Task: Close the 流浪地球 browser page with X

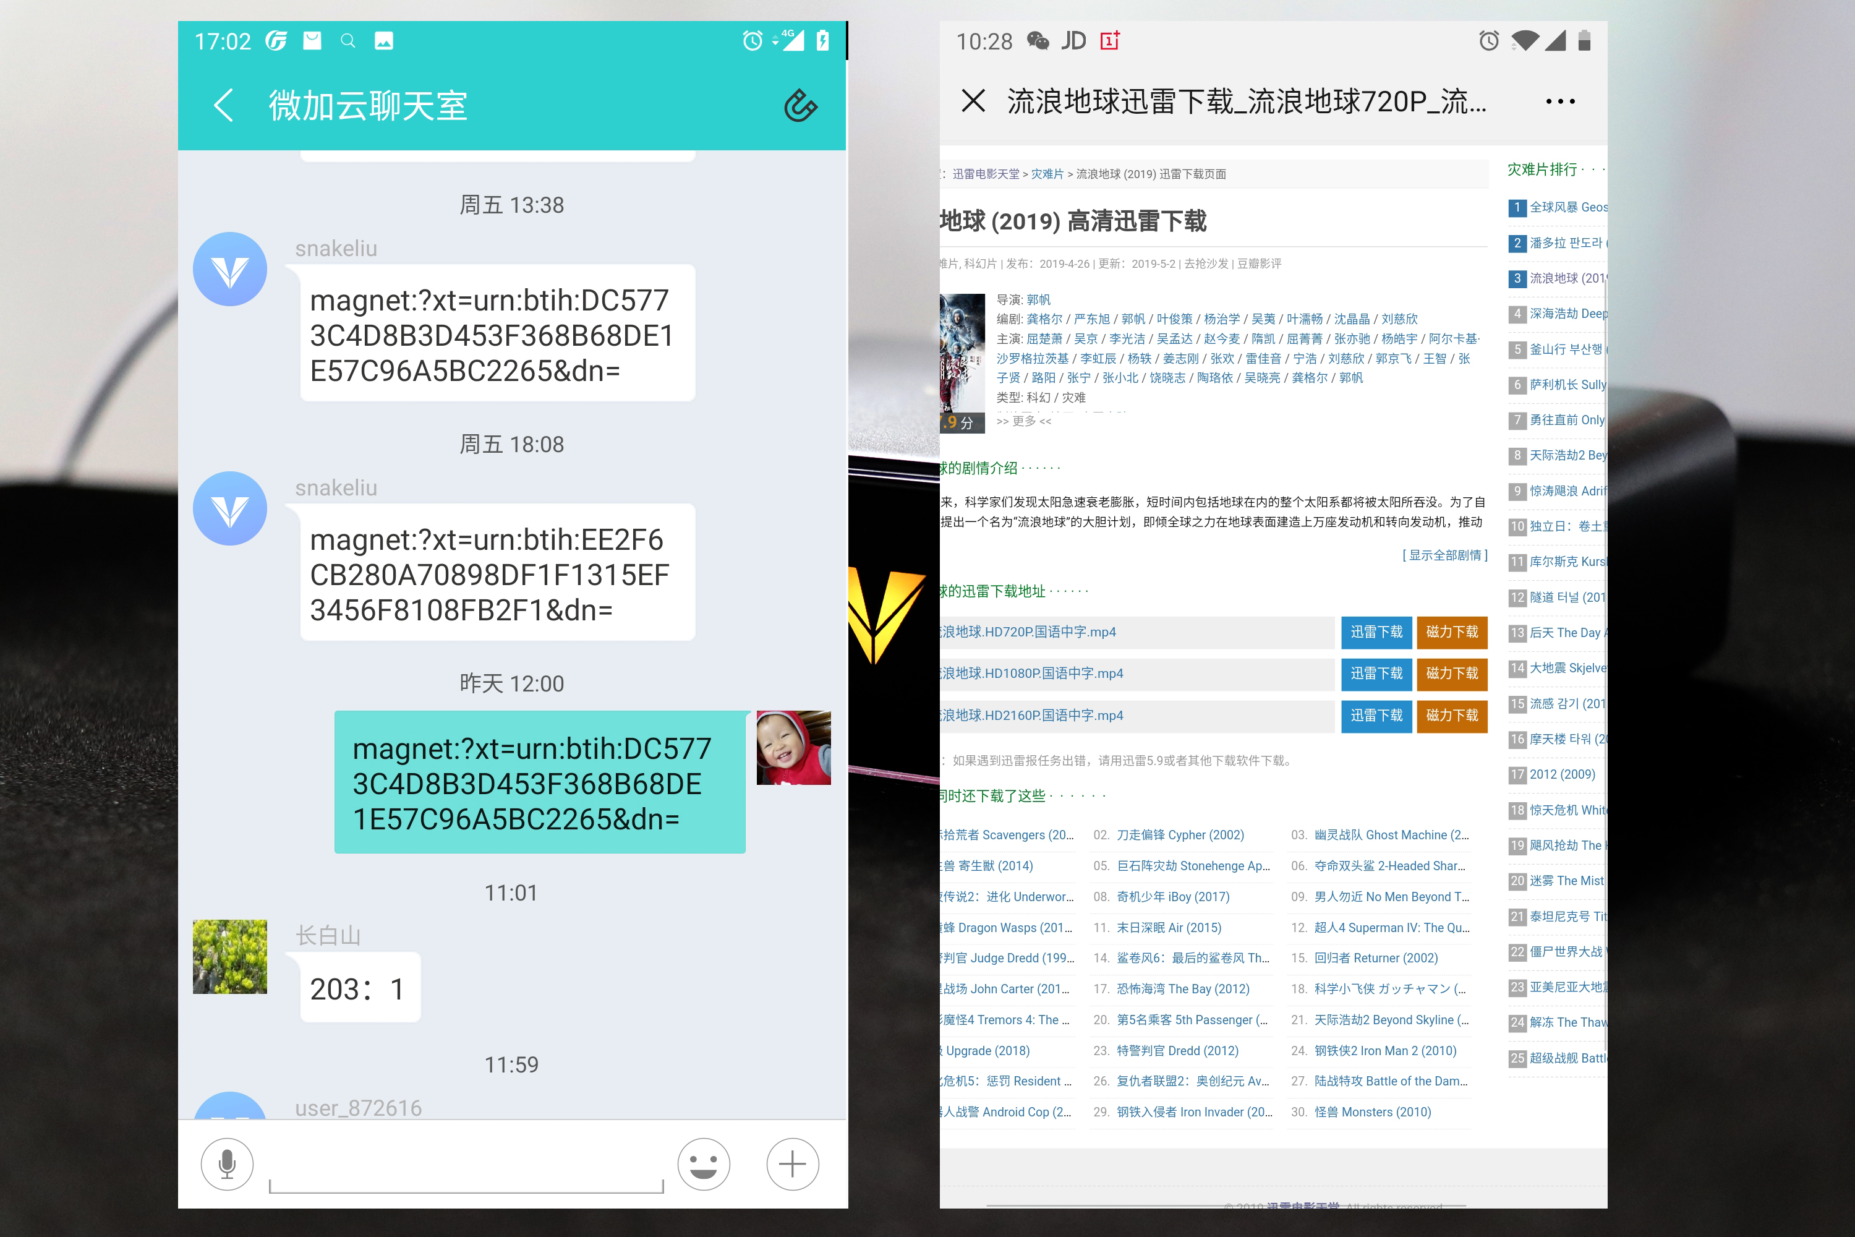Action: tap(973, 101)
